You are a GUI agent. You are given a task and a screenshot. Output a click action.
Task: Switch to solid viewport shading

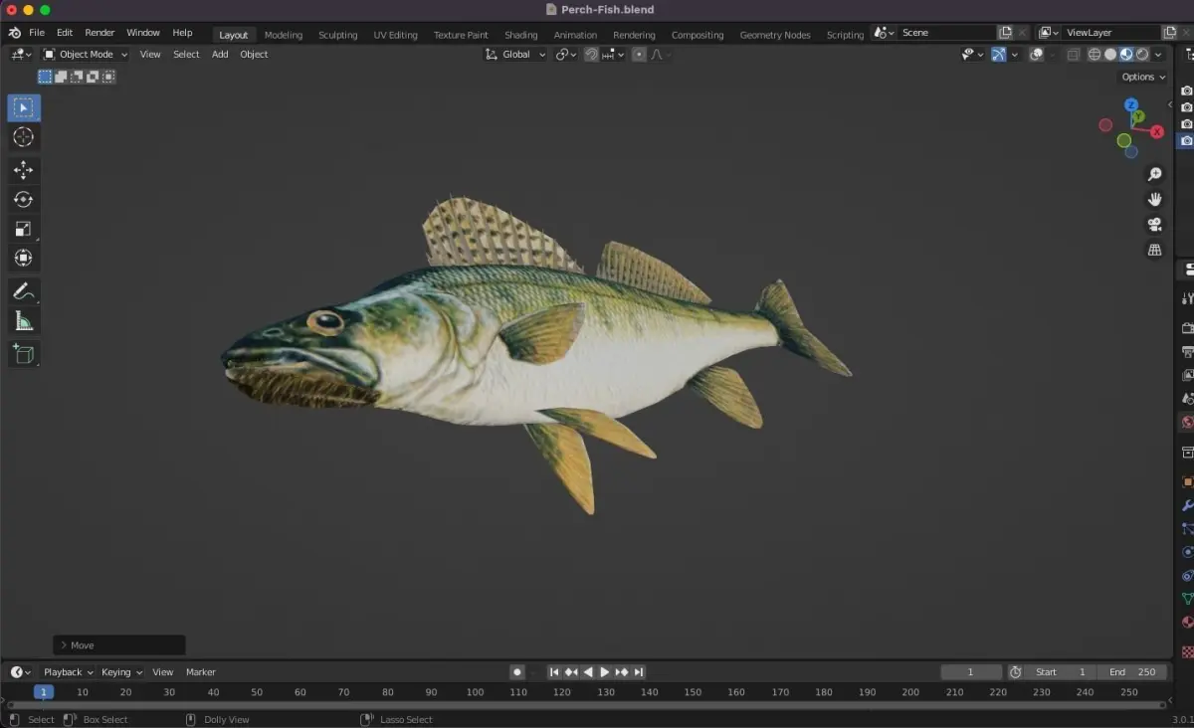pyautogui.click(x=1110, y=55)
